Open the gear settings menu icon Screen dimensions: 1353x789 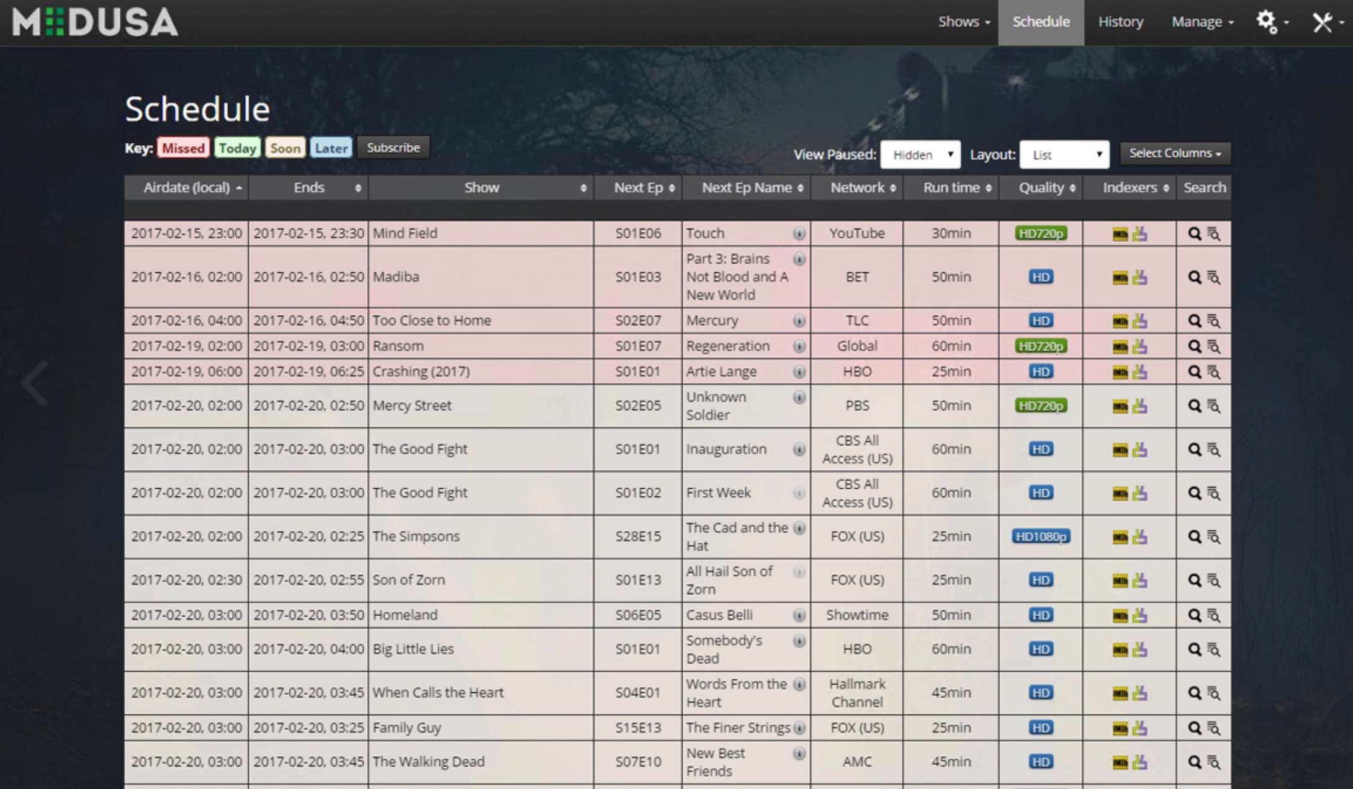click(x=1267, y=22)
